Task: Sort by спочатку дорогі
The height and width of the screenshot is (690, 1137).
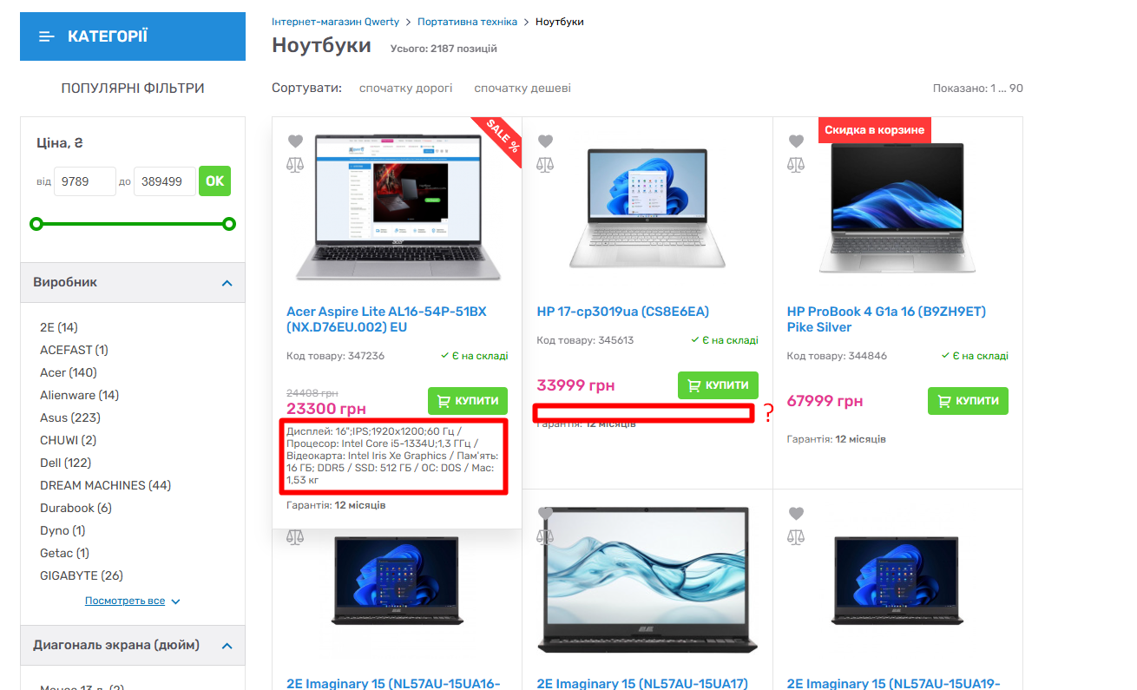Action: [x=405, y=89]
